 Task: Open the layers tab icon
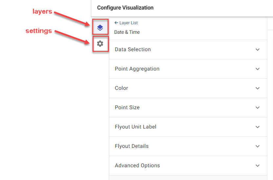pyautogui.click(x=100, y=28)
